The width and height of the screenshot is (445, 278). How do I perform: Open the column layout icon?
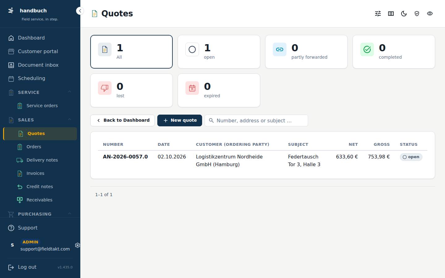point(391,14)
